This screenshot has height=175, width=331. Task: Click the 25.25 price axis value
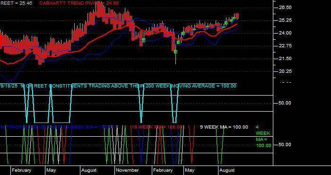point(285,20)
